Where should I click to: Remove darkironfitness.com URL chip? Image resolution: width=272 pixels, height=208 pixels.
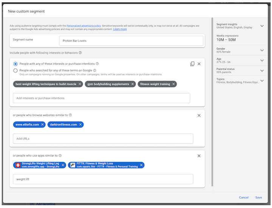coord(80,125)
